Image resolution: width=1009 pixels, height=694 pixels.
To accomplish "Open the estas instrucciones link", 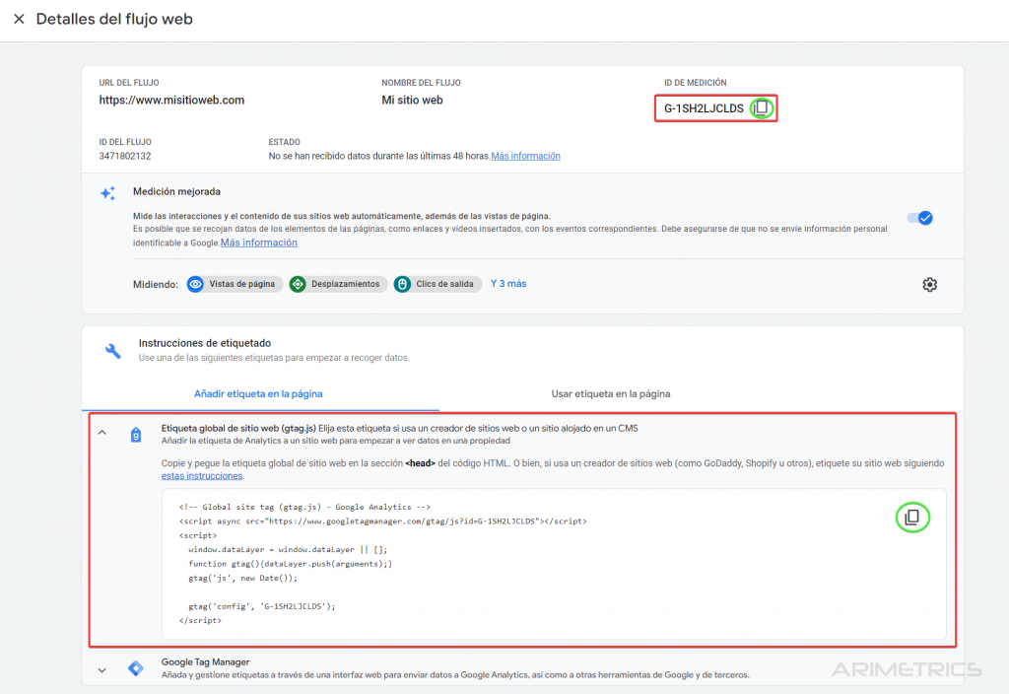I will 202,475.
